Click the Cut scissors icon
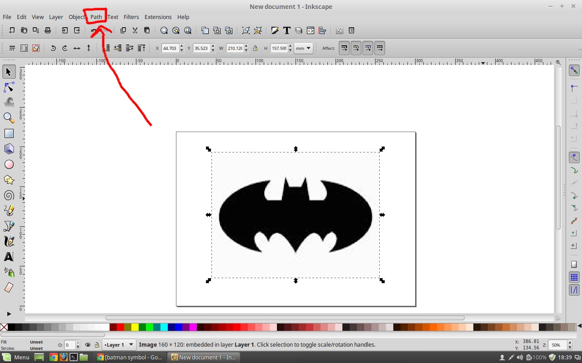Viewport: 582px width, 363px height. (135, 30)
